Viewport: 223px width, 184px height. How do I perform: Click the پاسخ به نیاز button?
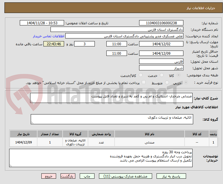tap(171, 176)
